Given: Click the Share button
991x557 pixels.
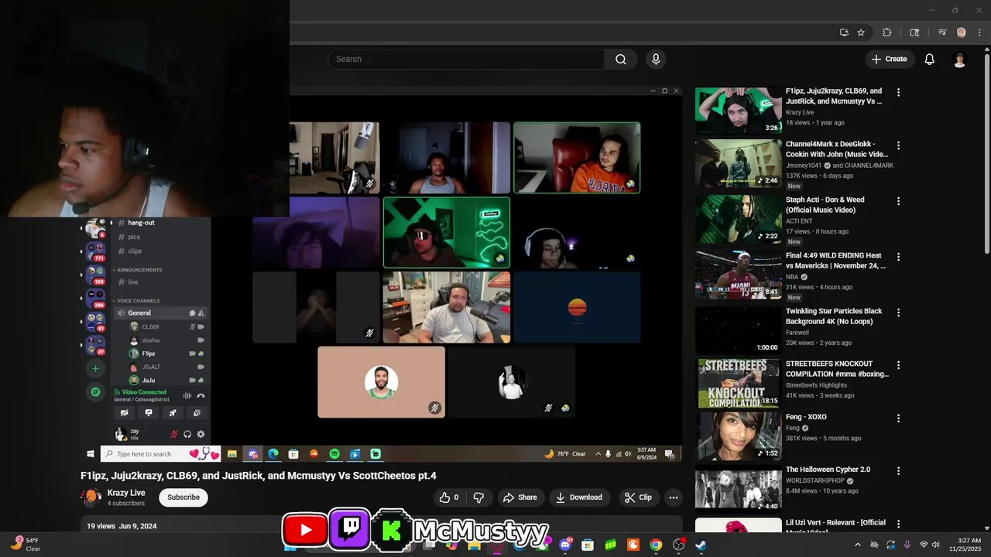Looking at the screenshot, I should point(520,497).
